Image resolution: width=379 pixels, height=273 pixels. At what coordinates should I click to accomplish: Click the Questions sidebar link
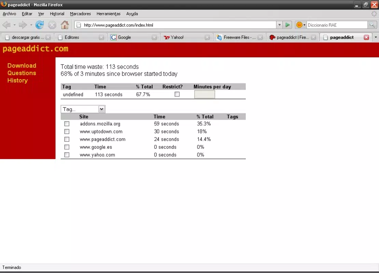22,73
